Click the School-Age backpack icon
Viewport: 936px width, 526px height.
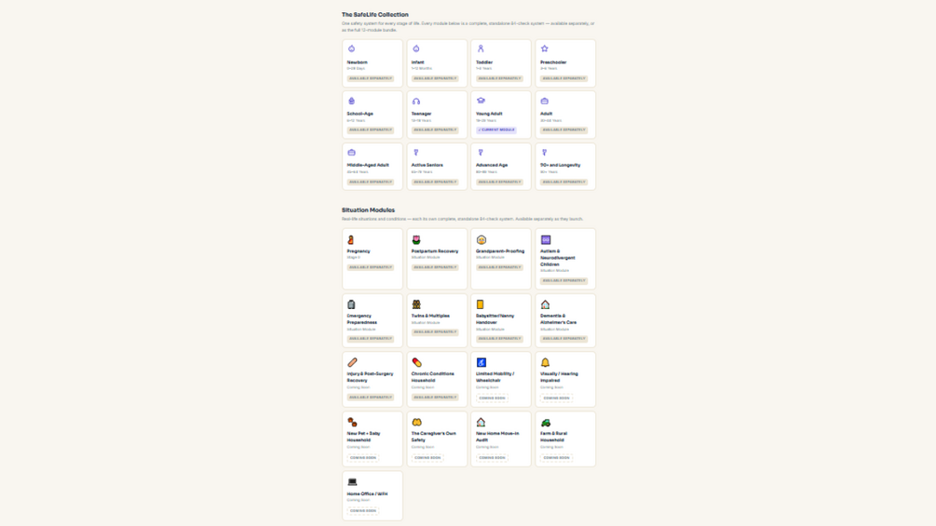[352, 101]
